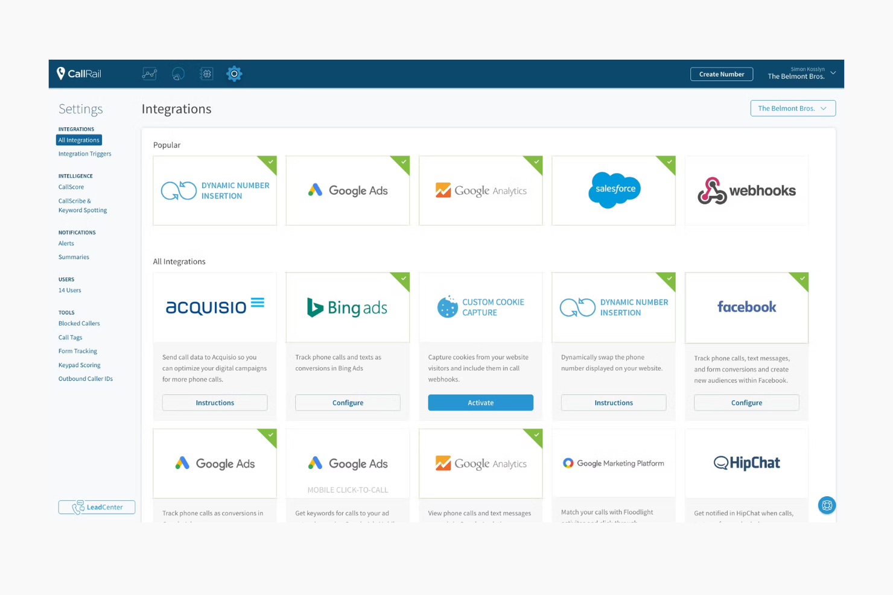Click the Google Marketing Platform logo
The width and height of the screenshot is (893, 595).
614,463
